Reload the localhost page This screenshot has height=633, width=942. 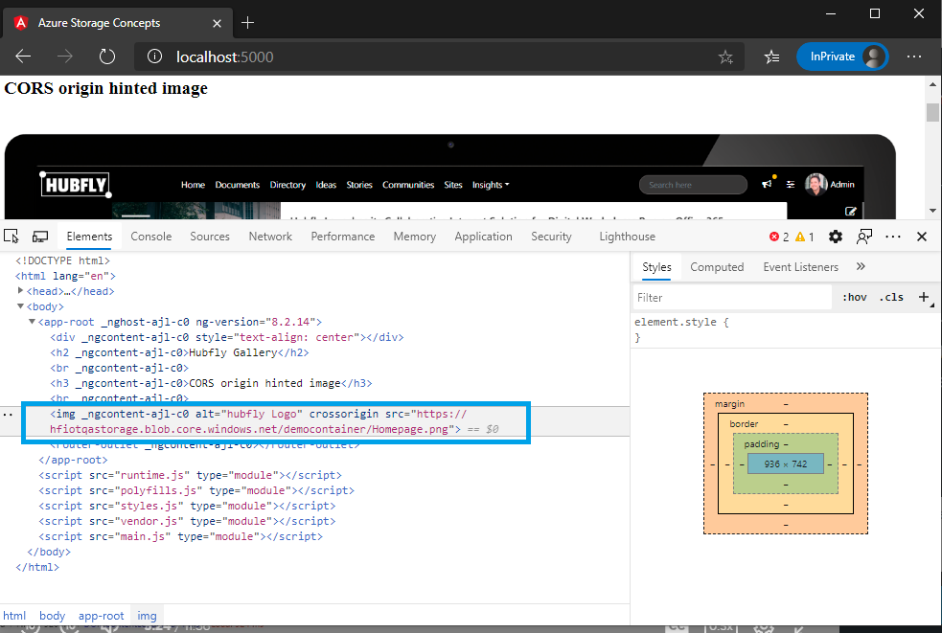[x=107, y=57]
